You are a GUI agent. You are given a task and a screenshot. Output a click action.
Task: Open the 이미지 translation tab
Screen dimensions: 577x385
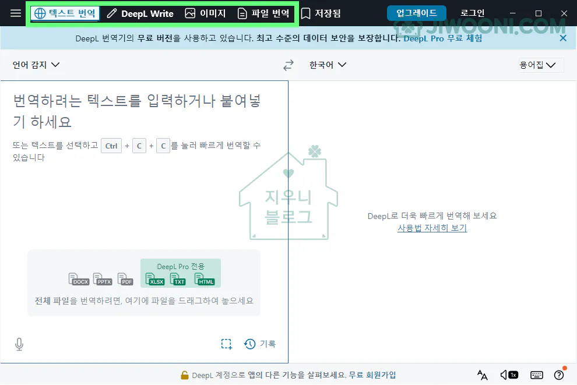206,13
